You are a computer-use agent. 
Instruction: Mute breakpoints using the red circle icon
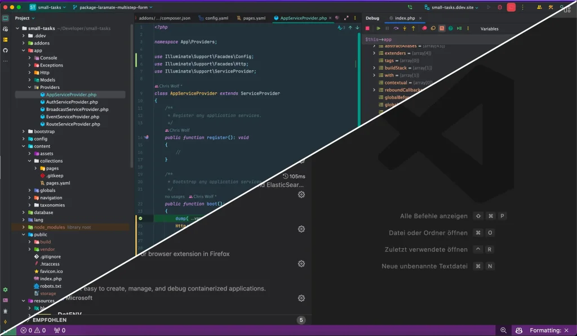click(x=424, y=28)
